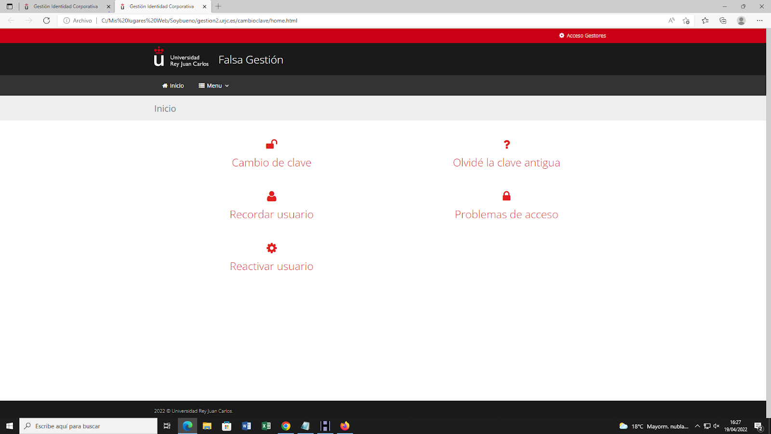Click the question mark icon above Olvidé la clave

506,144
